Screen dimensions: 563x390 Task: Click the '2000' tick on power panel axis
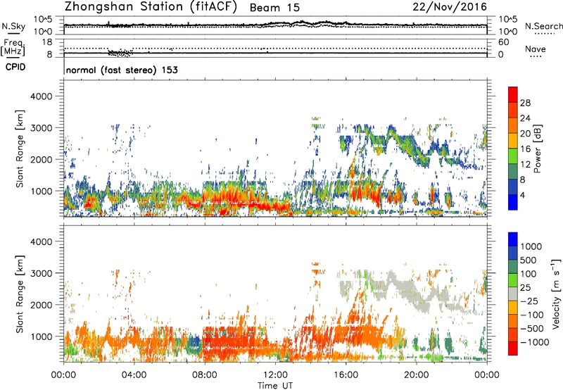[41, 159]
